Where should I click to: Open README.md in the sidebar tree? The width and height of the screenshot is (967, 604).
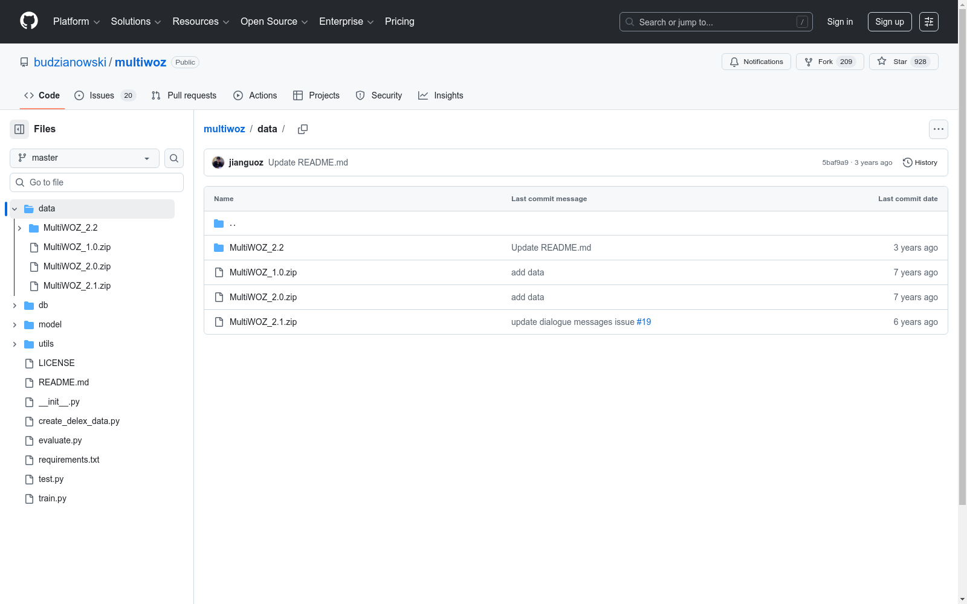click(63, 382)
